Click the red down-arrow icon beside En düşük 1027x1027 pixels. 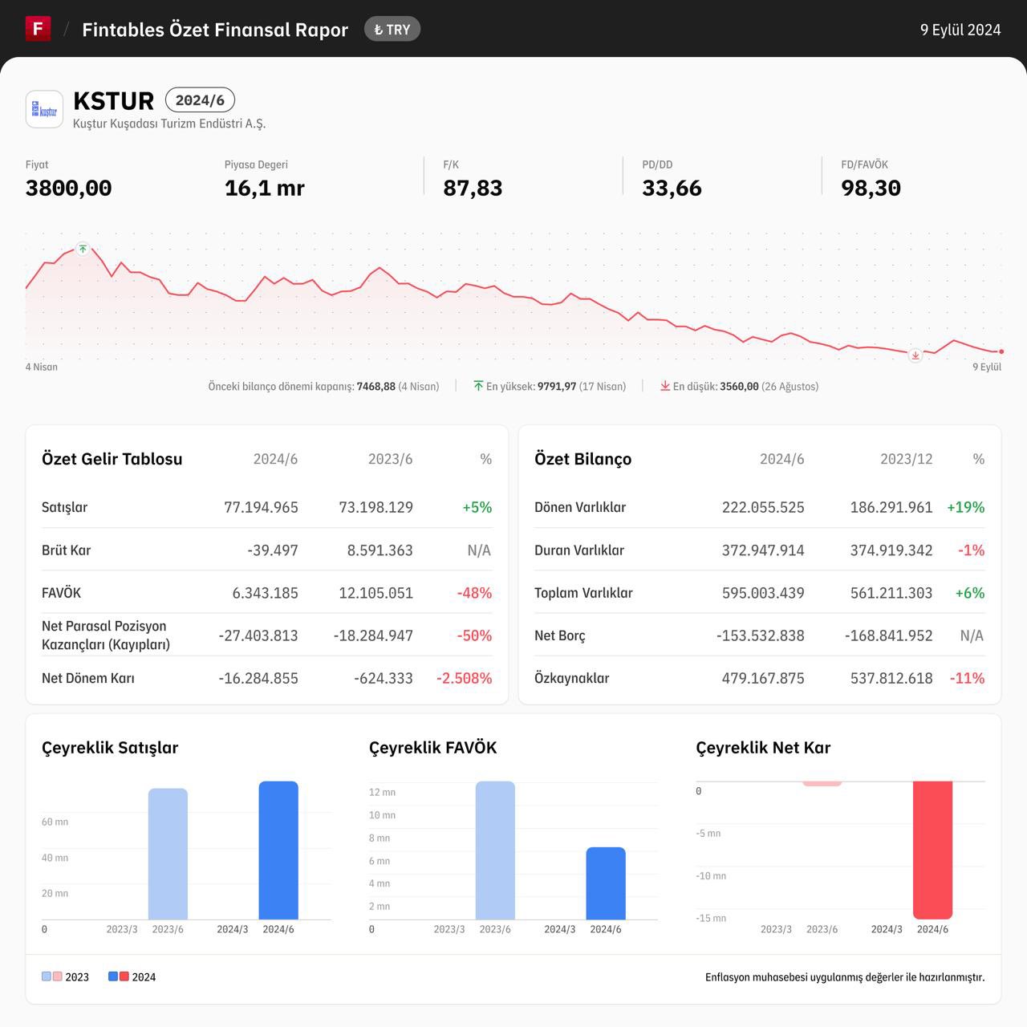[665, 386]
